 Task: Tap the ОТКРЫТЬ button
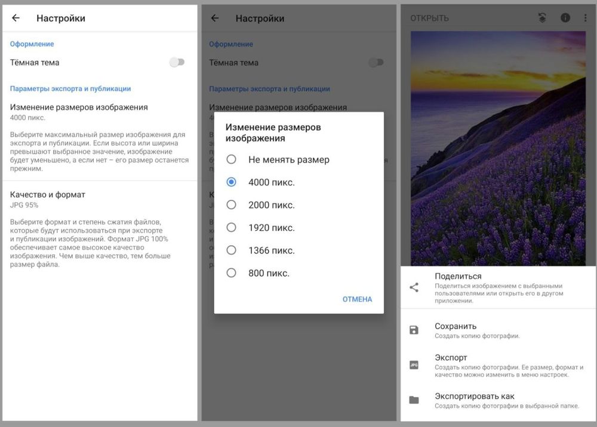click(x=429, y=18)
